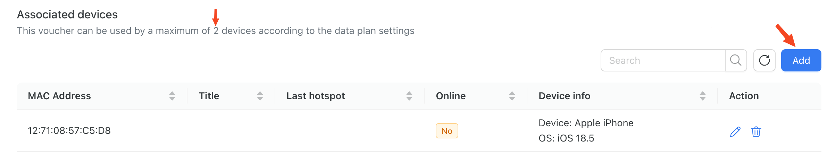Select the MAC Address column header
Screen dimensions: 836x154
(x=59, y=96)
